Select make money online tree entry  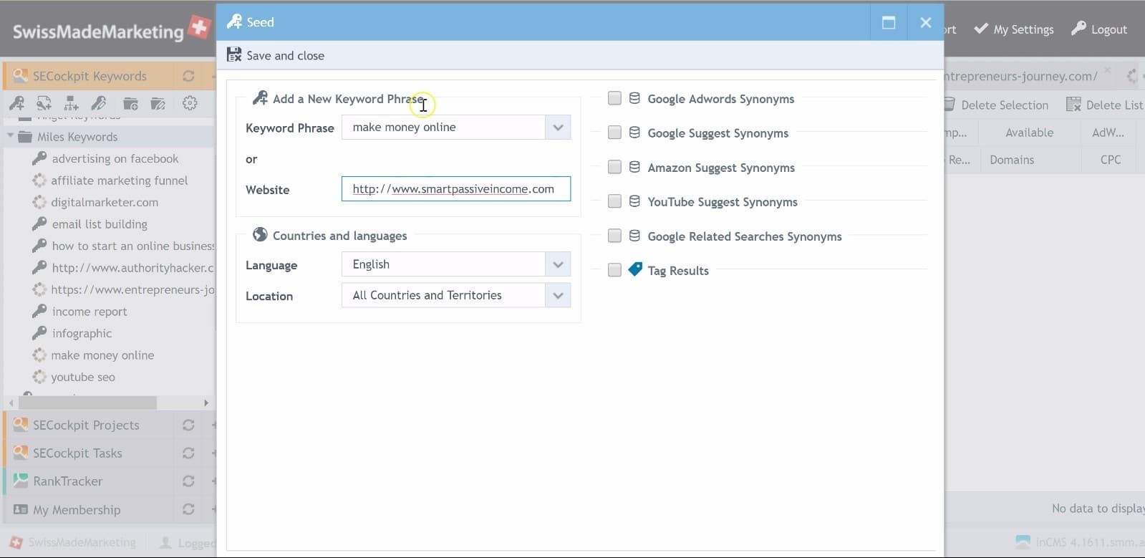[x=102, y=355]
